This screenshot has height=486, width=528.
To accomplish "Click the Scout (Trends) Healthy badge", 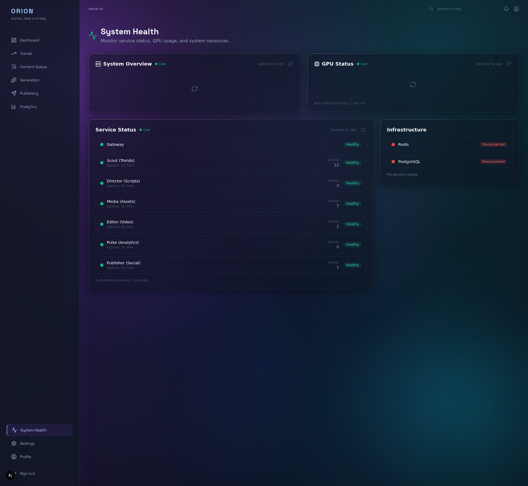I will coord(352,163).
